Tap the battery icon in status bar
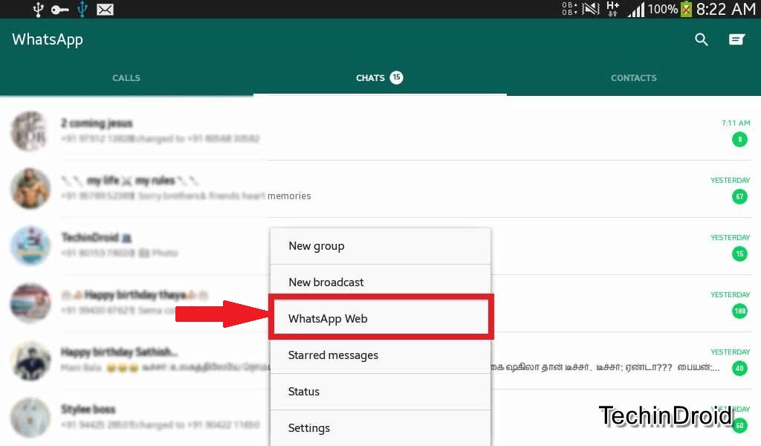This screenshot has height=446, width=761. (x=686, y=9)
